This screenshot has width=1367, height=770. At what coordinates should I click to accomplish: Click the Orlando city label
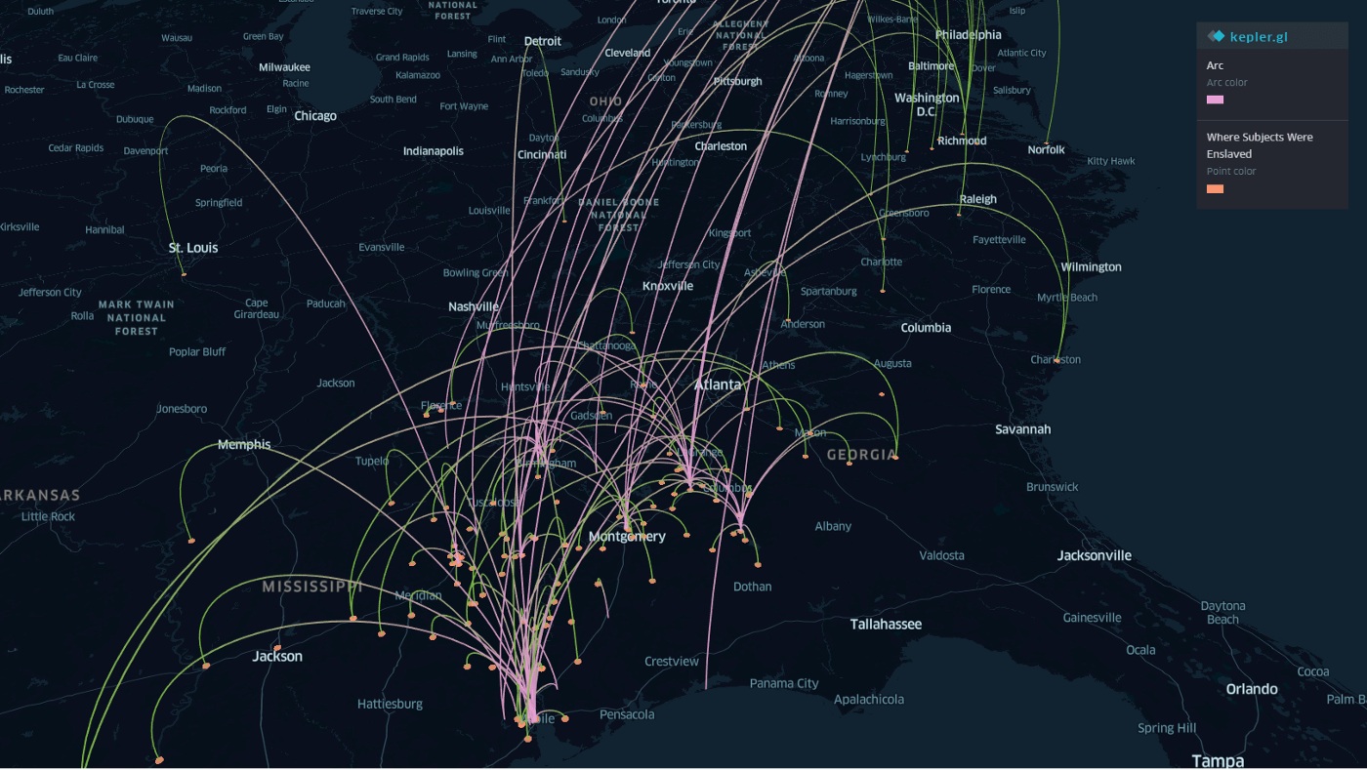(x=1252, y=689)
